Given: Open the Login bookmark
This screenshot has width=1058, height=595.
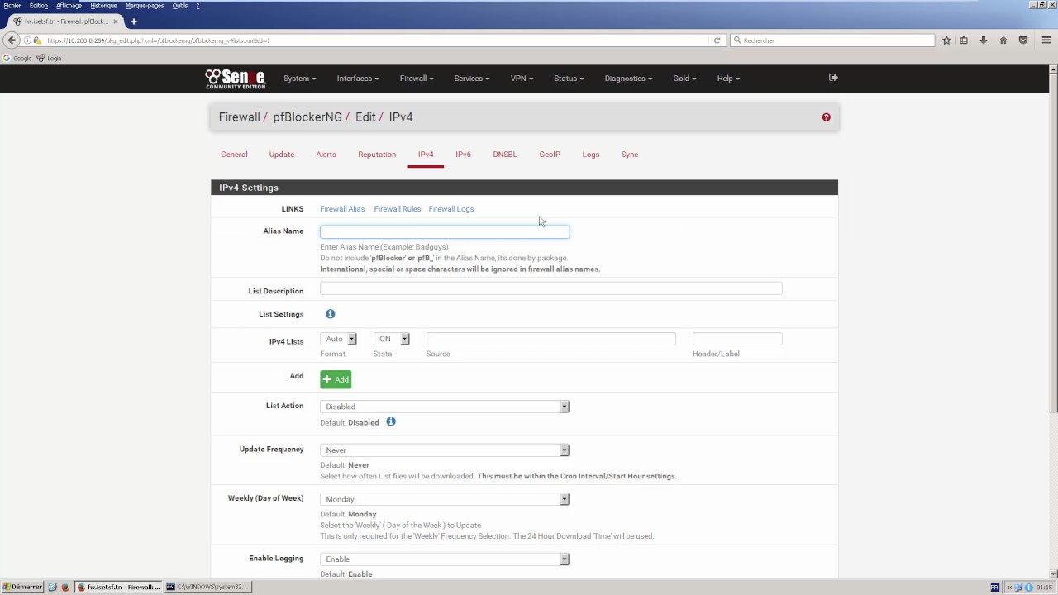Looking at the screenshot, I should [x=50, y=58].
